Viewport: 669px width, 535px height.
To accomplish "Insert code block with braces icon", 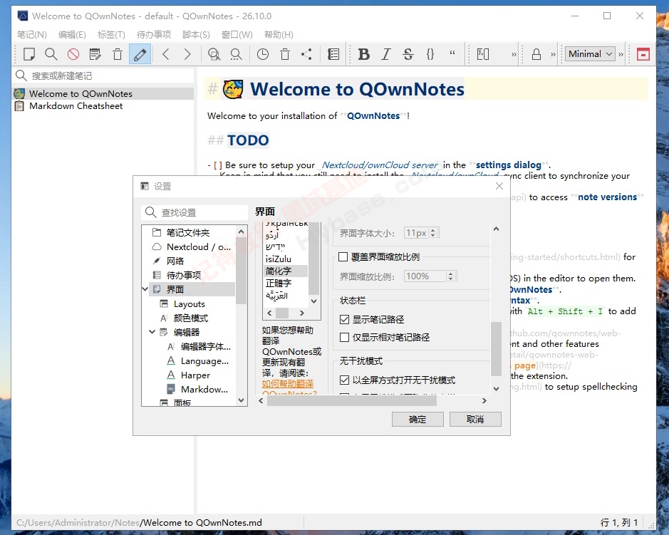I will click(430, 54).
